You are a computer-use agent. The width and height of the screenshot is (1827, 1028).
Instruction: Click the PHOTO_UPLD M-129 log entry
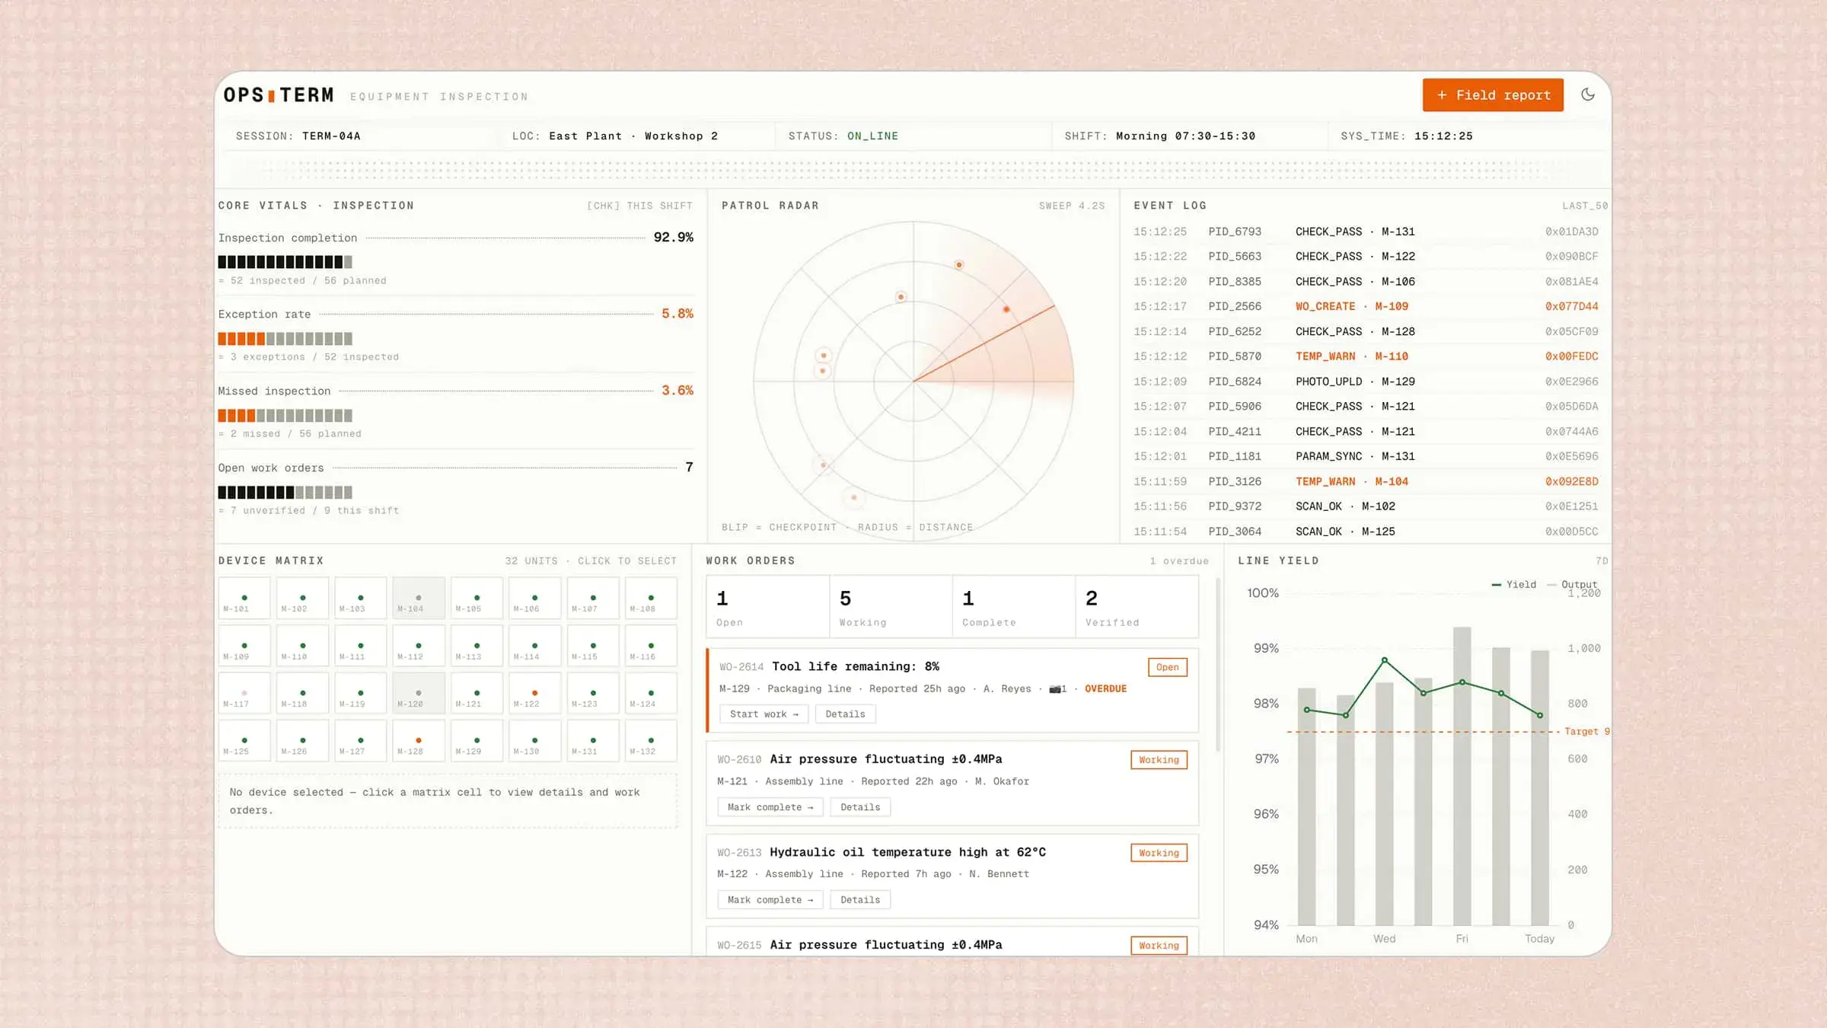1366,382
